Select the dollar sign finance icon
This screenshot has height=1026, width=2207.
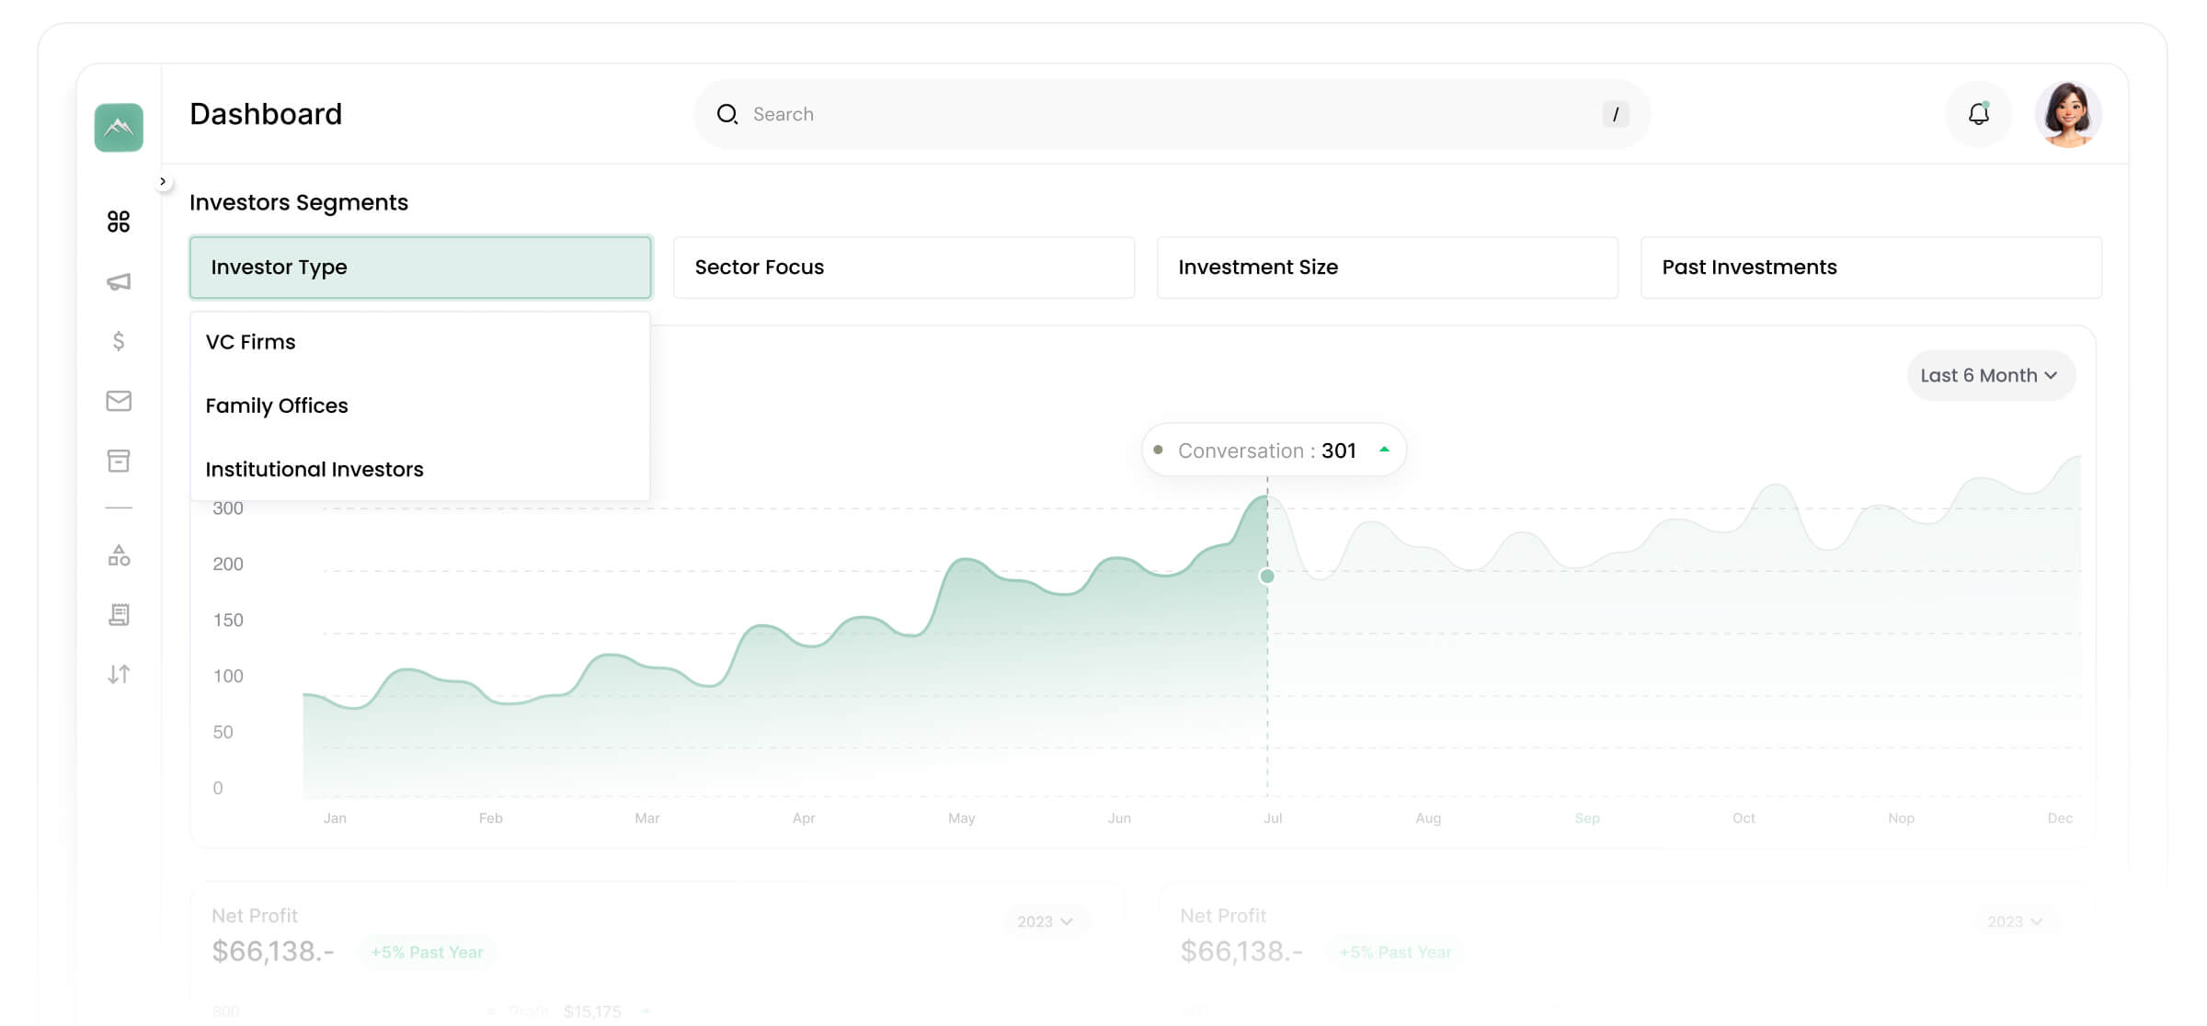pos(119,341)
